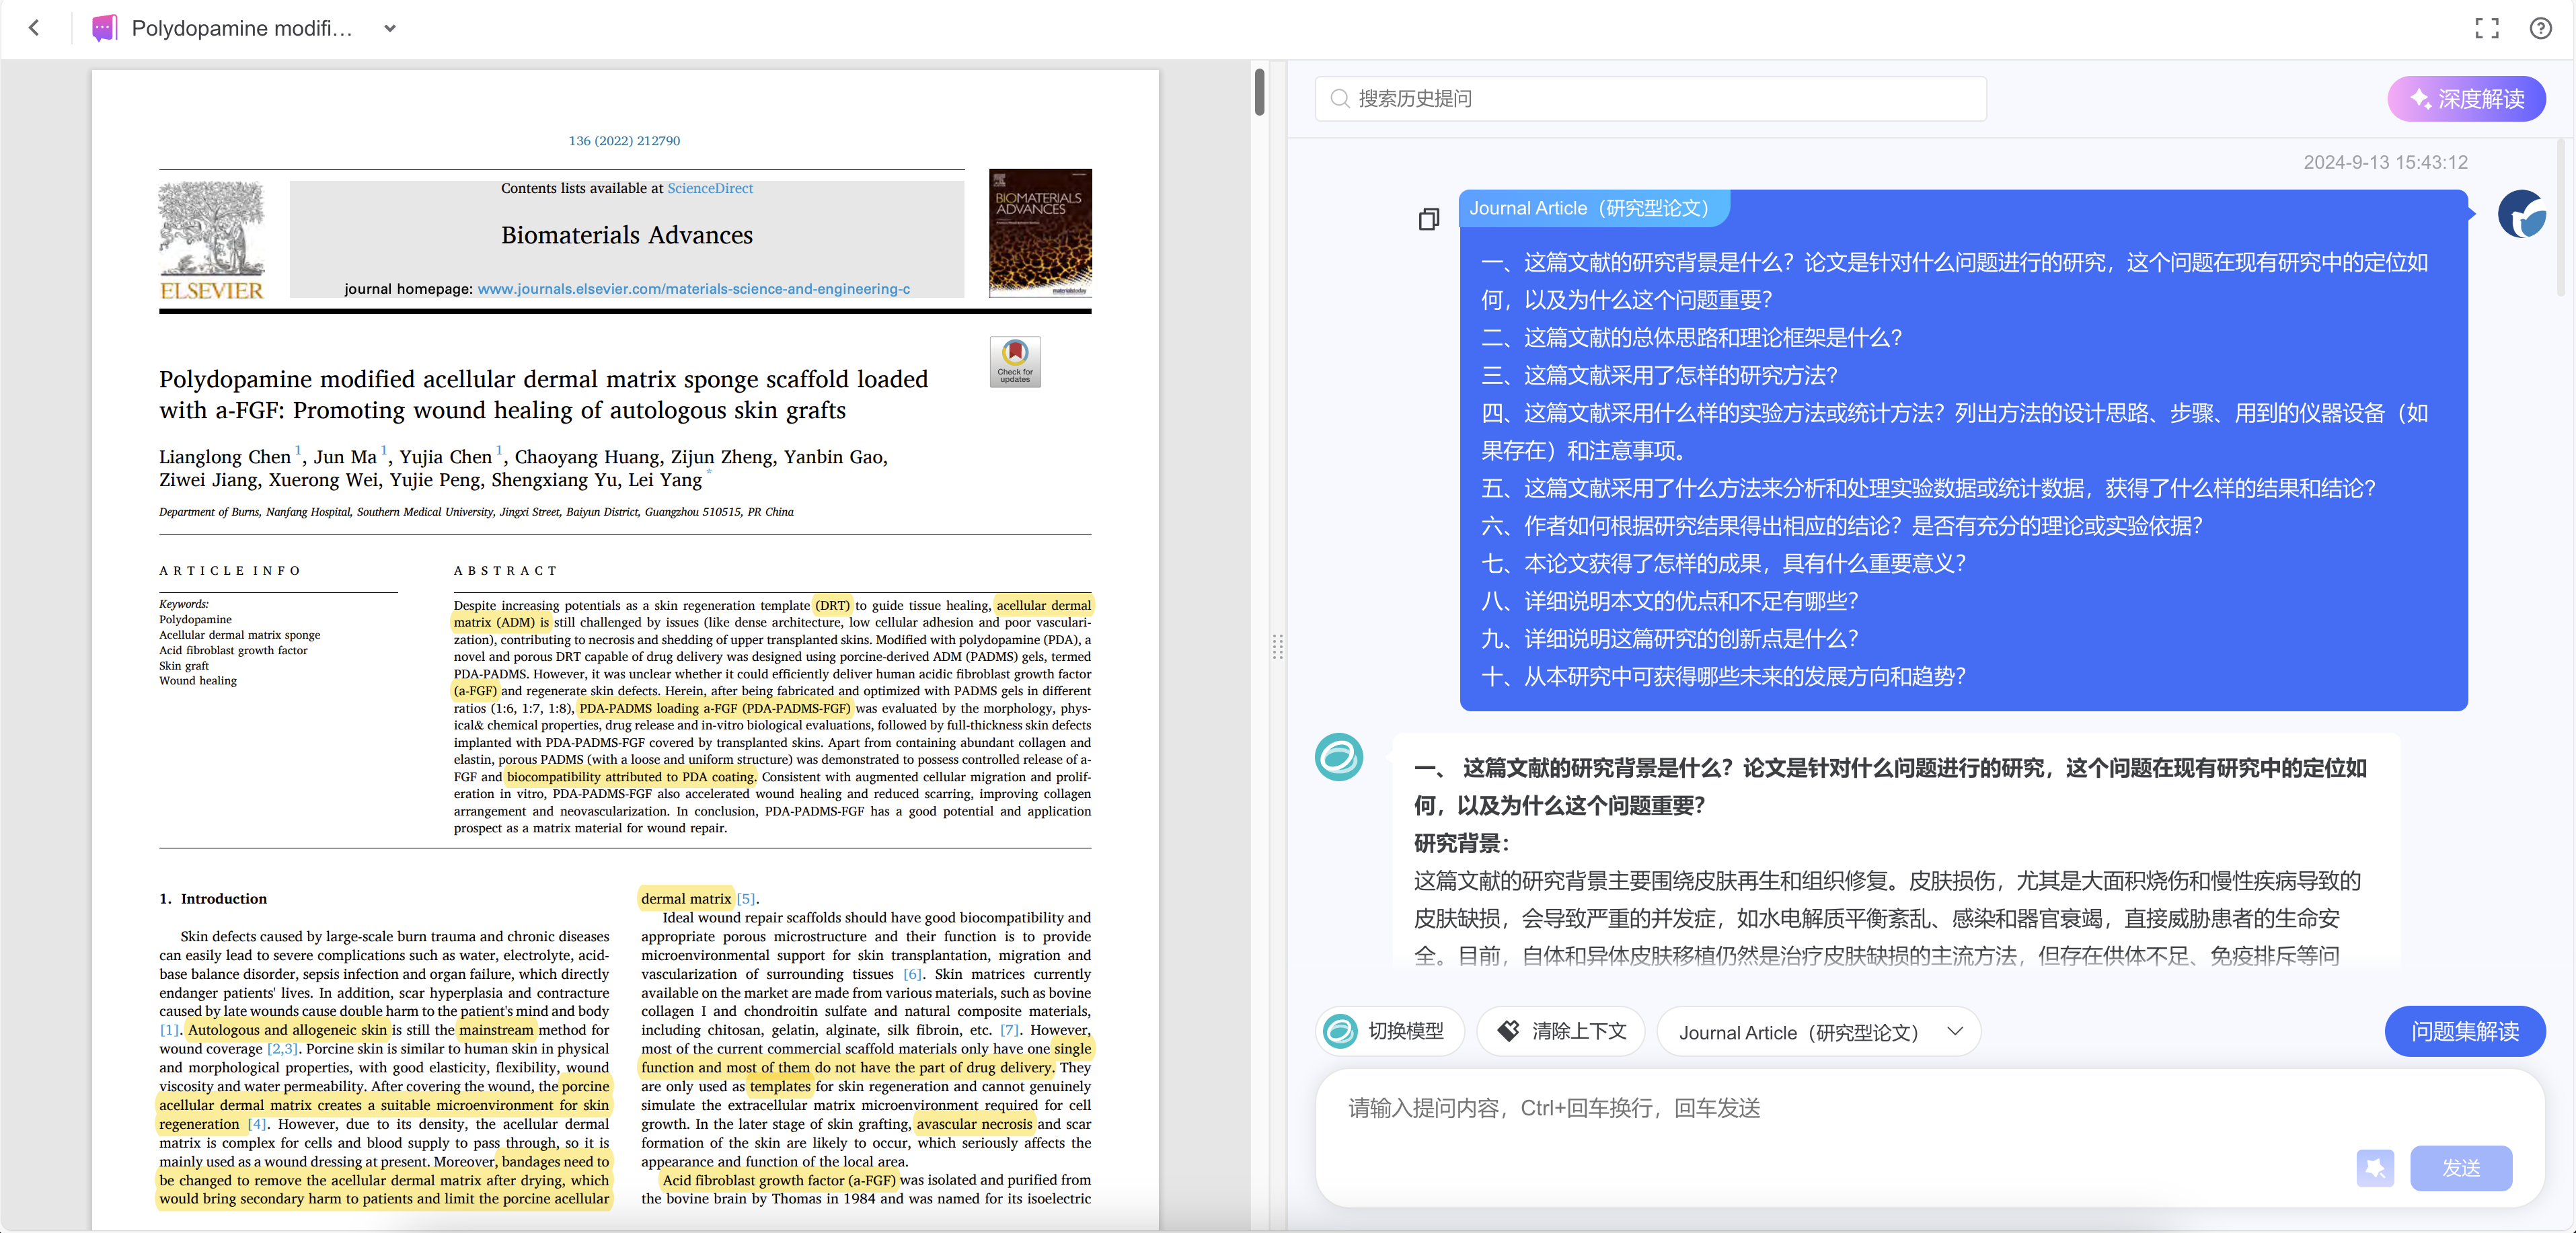The image size is (2576, 1233).
Task: Click the star prompt icon beside send
Action: (2374, 1168)
